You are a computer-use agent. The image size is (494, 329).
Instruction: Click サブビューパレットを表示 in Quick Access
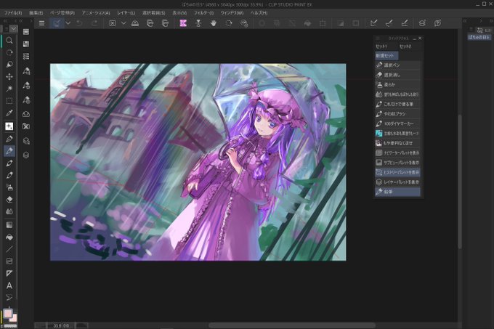[397, 163]
